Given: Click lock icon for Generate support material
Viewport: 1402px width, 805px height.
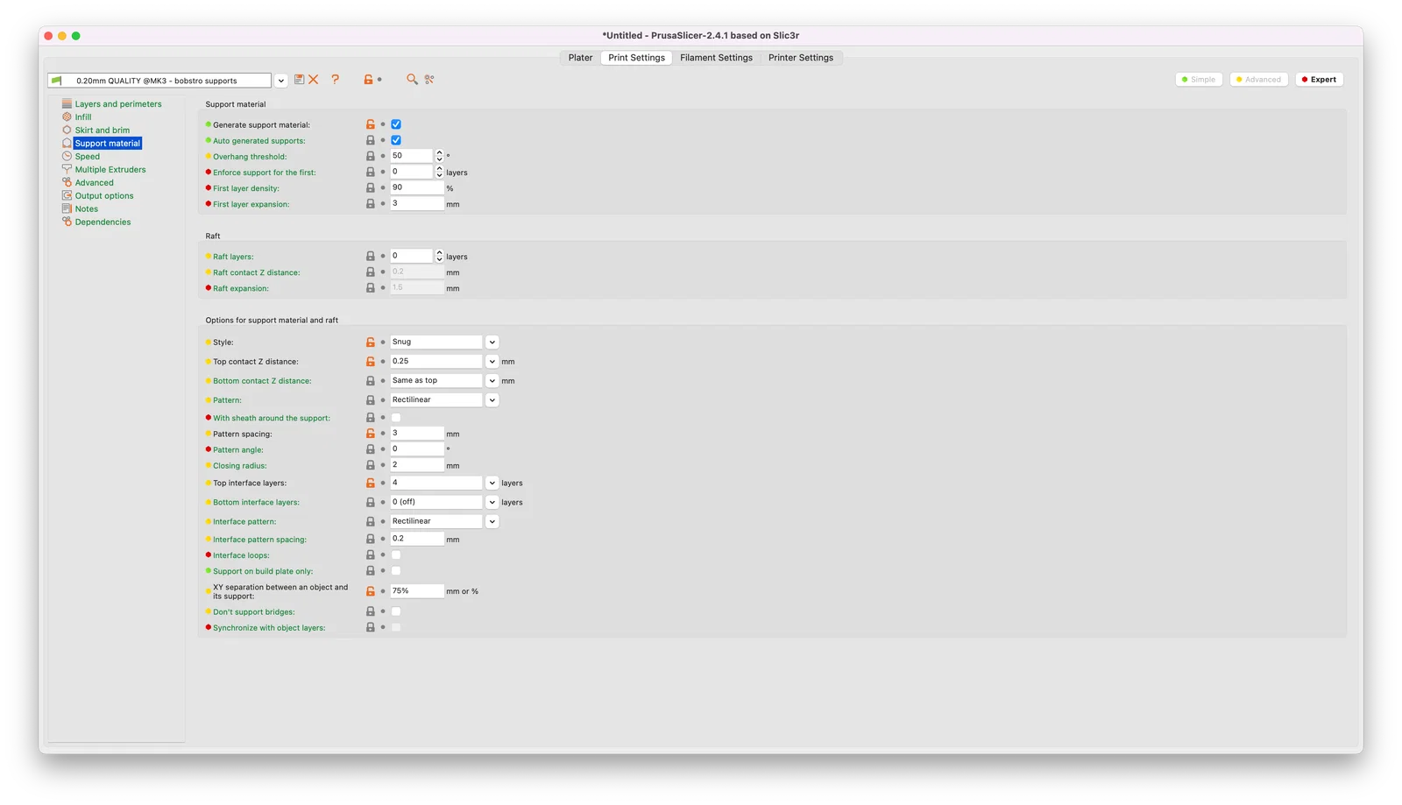Looking at the screenshot, I should point(370,124).
